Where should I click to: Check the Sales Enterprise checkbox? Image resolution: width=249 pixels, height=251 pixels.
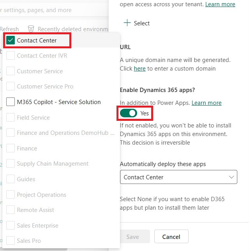coord(11,225)
